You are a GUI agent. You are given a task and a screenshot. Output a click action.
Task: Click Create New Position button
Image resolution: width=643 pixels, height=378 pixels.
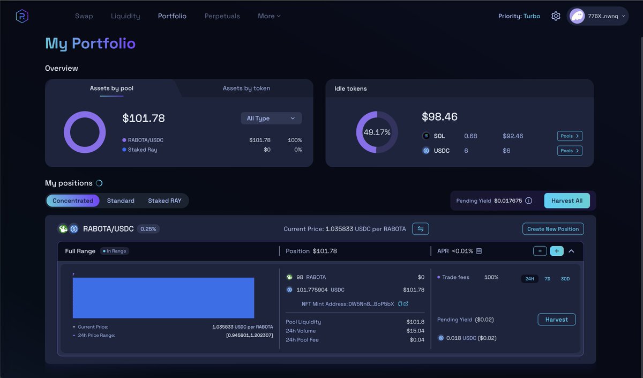(553, 229)
